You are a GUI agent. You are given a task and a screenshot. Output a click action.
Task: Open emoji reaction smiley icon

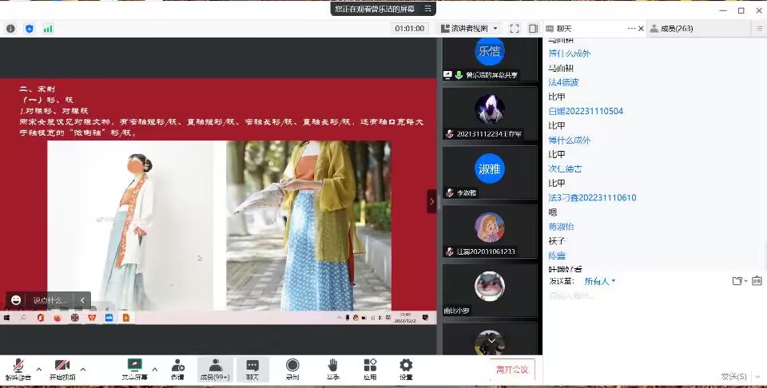(x=16, y=300)
